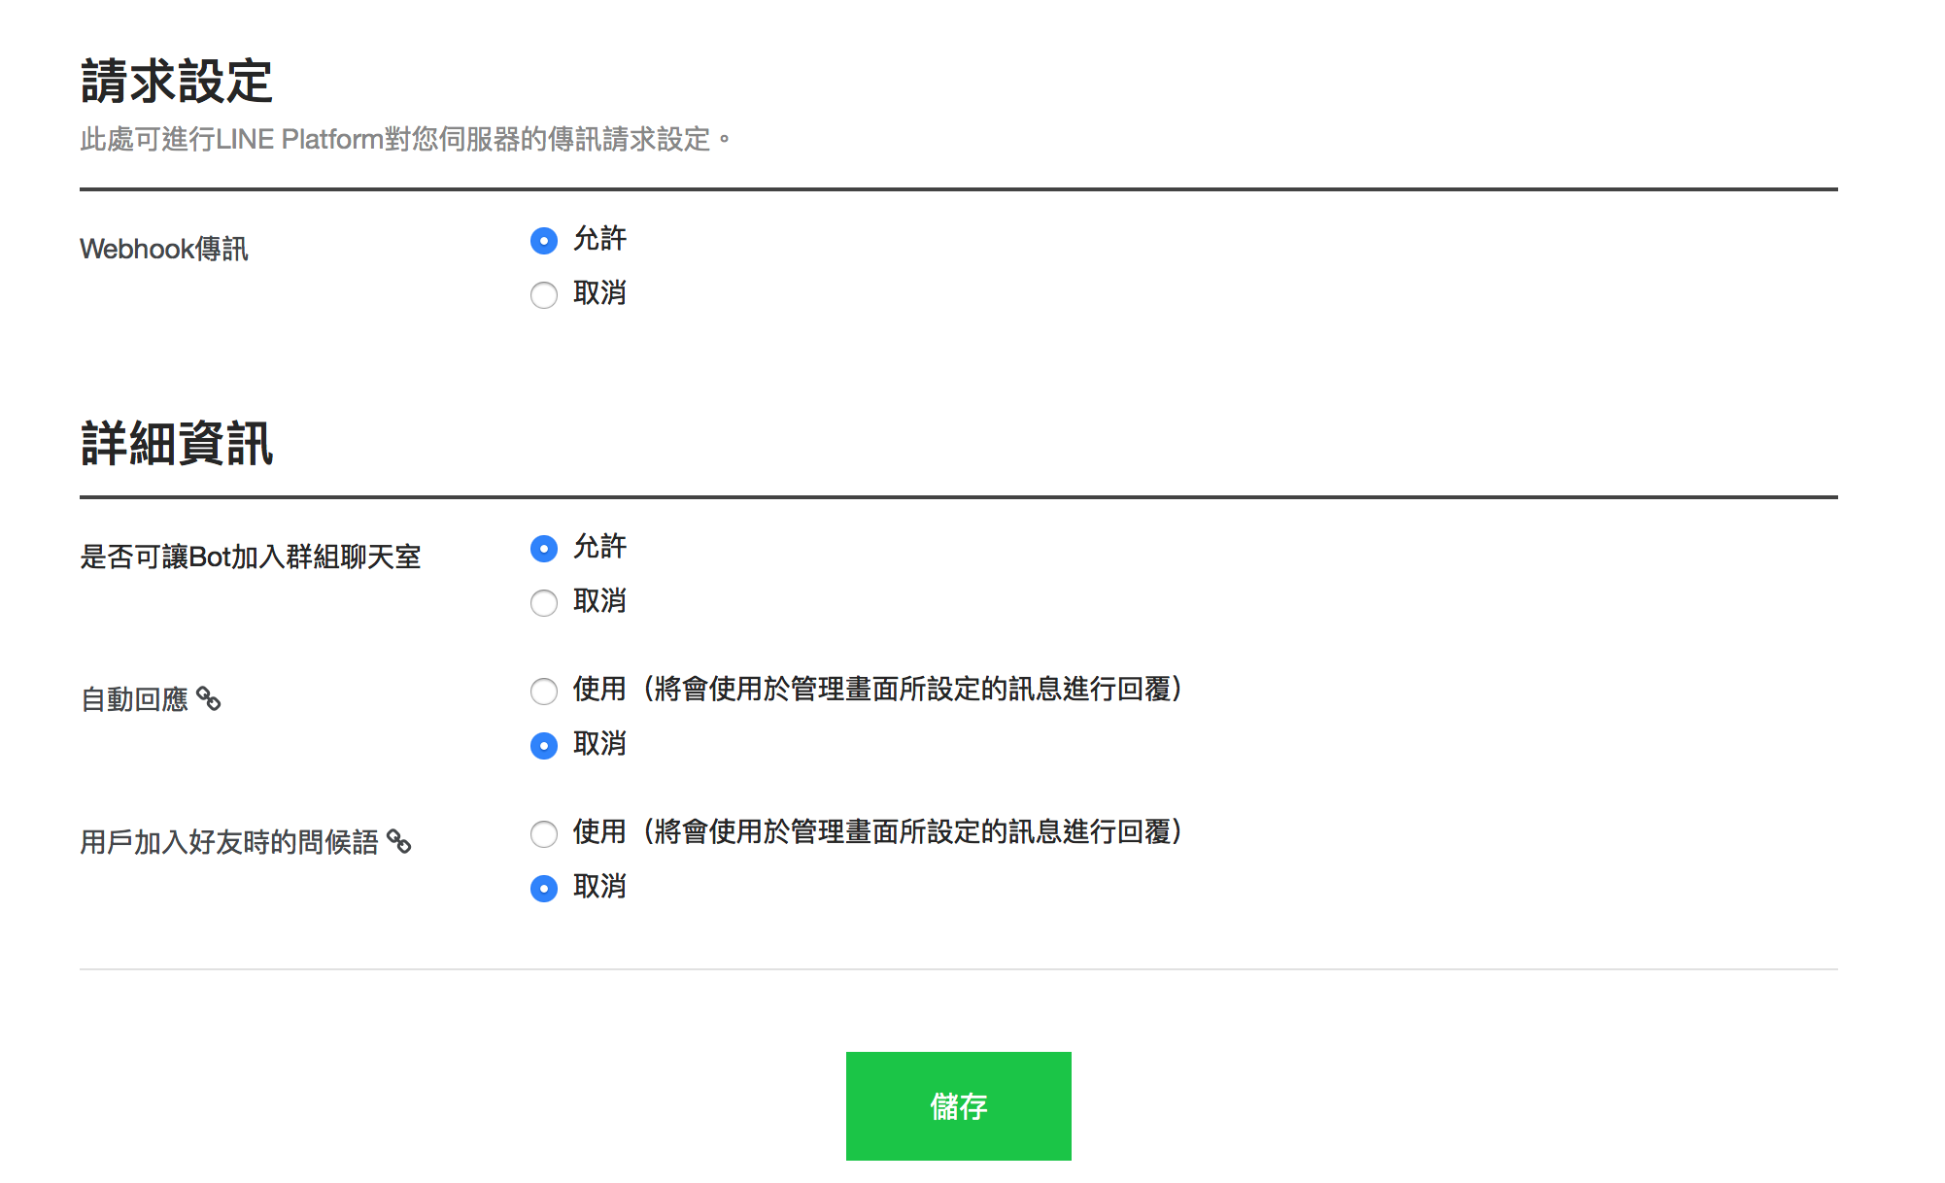Viewport: 1945px width, 1183px height.
Task: Click the 是否可讓Bot加入群組聊天室 label
Action: click(251, 558)
